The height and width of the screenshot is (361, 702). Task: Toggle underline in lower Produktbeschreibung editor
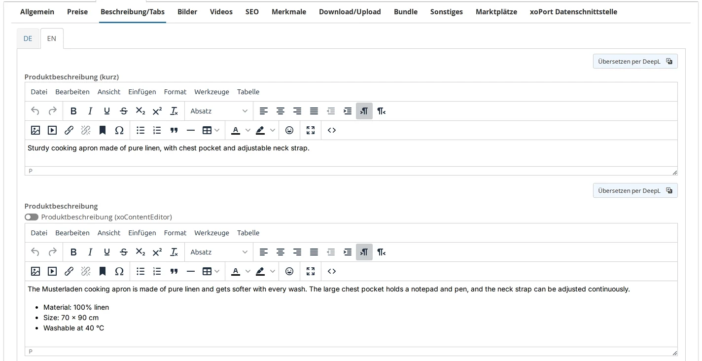click(x=107, y=252)
